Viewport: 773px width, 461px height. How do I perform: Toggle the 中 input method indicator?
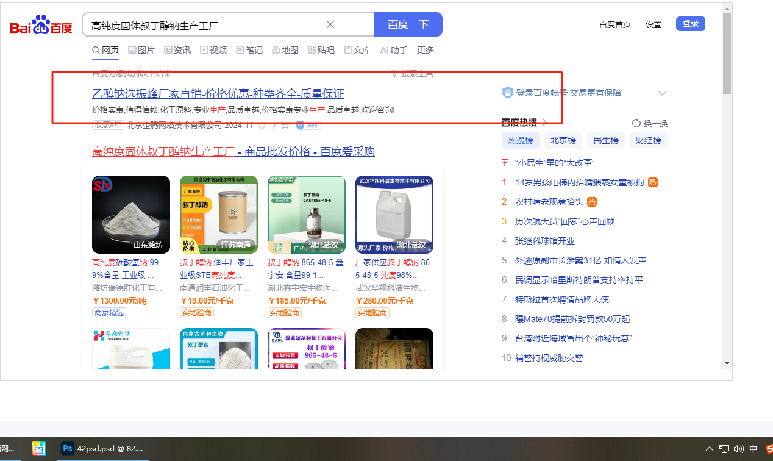click(753, 449)
